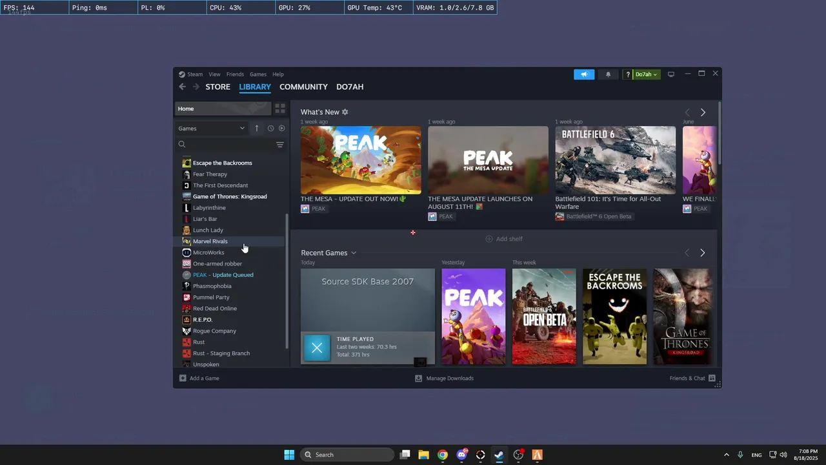Open advanced filter options icon
826x465 pixels.
point(280,145)
